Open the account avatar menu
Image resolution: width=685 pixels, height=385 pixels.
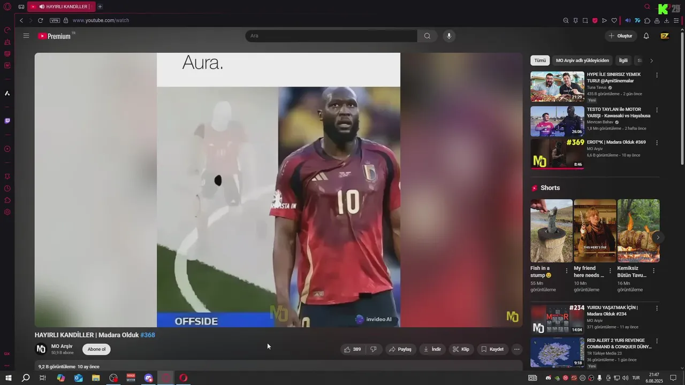click(665, 36)
